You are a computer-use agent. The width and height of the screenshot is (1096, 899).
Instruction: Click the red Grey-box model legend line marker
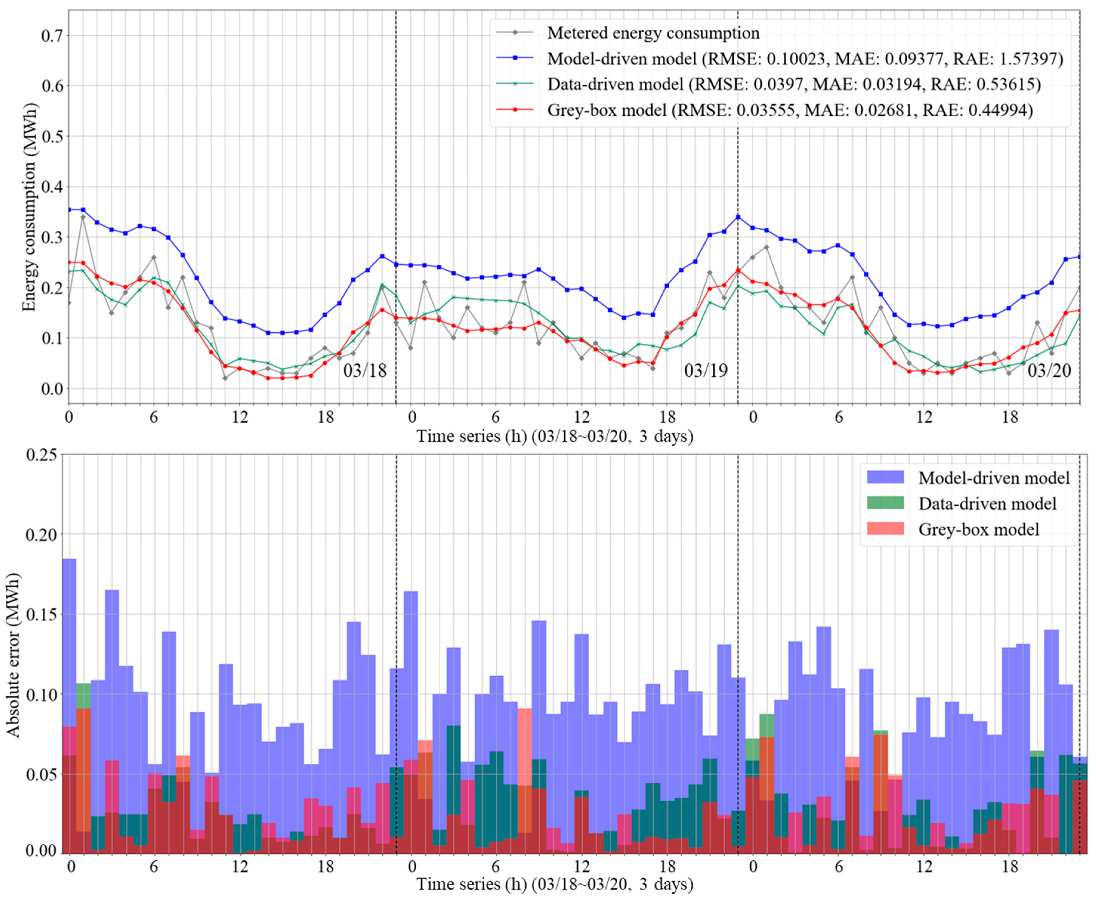[x=515, y=110]
